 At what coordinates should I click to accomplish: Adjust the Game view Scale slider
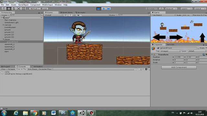point(184,15)
